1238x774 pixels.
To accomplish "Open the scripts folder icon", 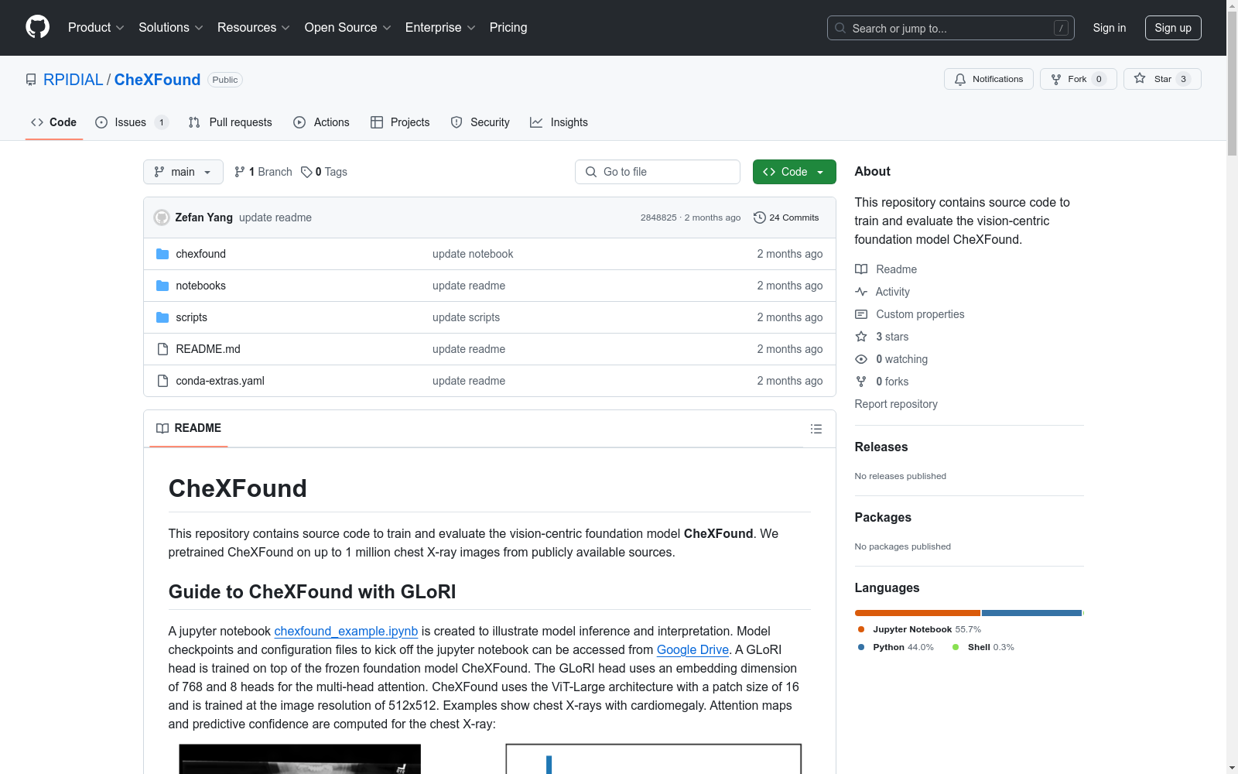I will coord(162,317).
